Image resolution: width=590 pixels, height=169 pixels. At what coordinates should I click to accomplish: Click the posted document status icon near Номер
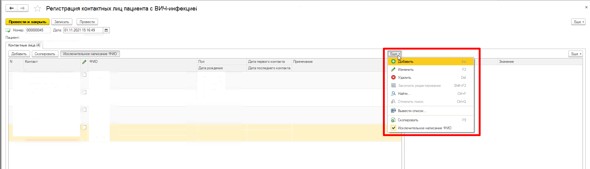click(8, 30)
